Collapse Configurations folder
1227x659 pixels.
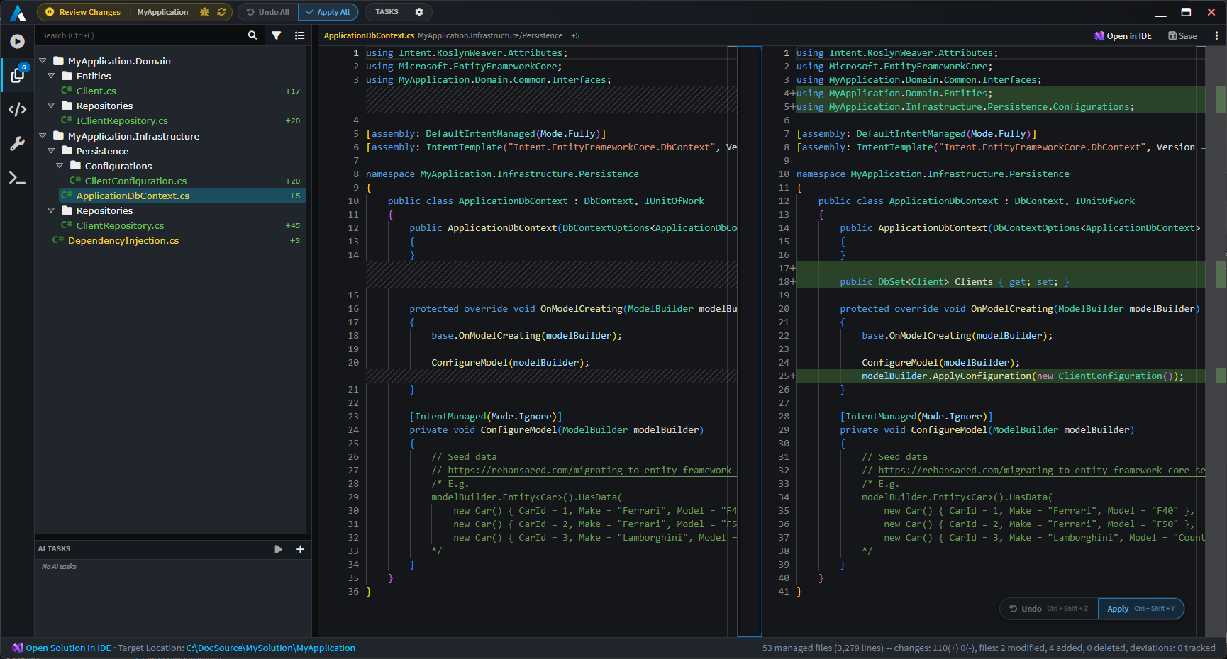[x=60, y=166]
